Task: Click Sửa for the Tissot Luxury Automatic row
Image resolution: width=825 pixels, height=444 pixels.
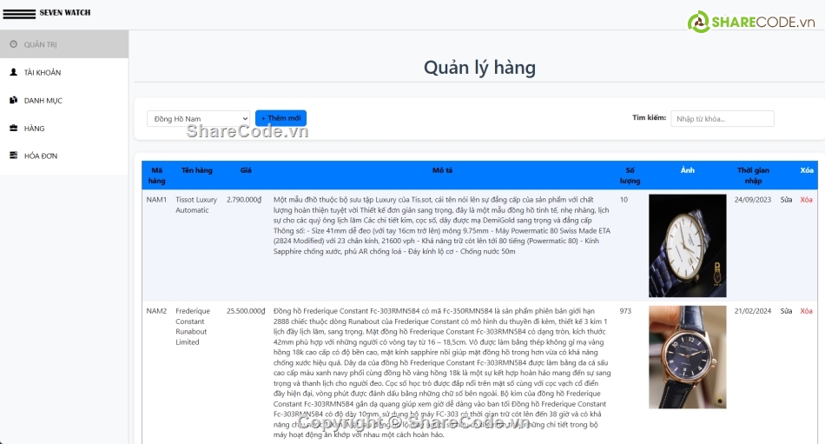Action: pyautogui.click(x=786, y=200)
